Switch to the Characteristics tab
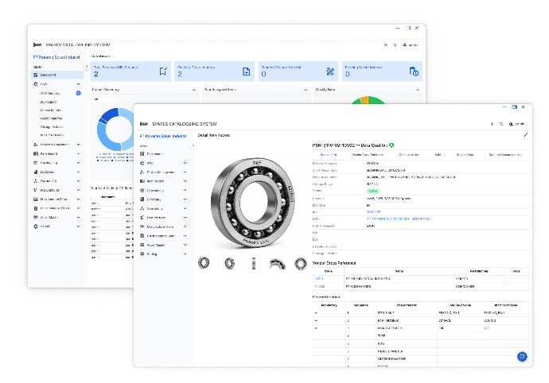 click(409, 154)
